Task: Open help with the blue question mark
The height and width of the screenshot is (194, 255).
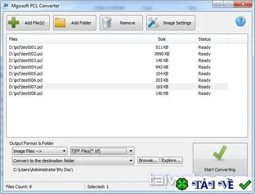Action: click(241, 21)
